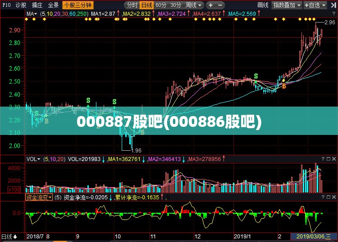Click the MA4=2.637 value

[x=207, y=14]
